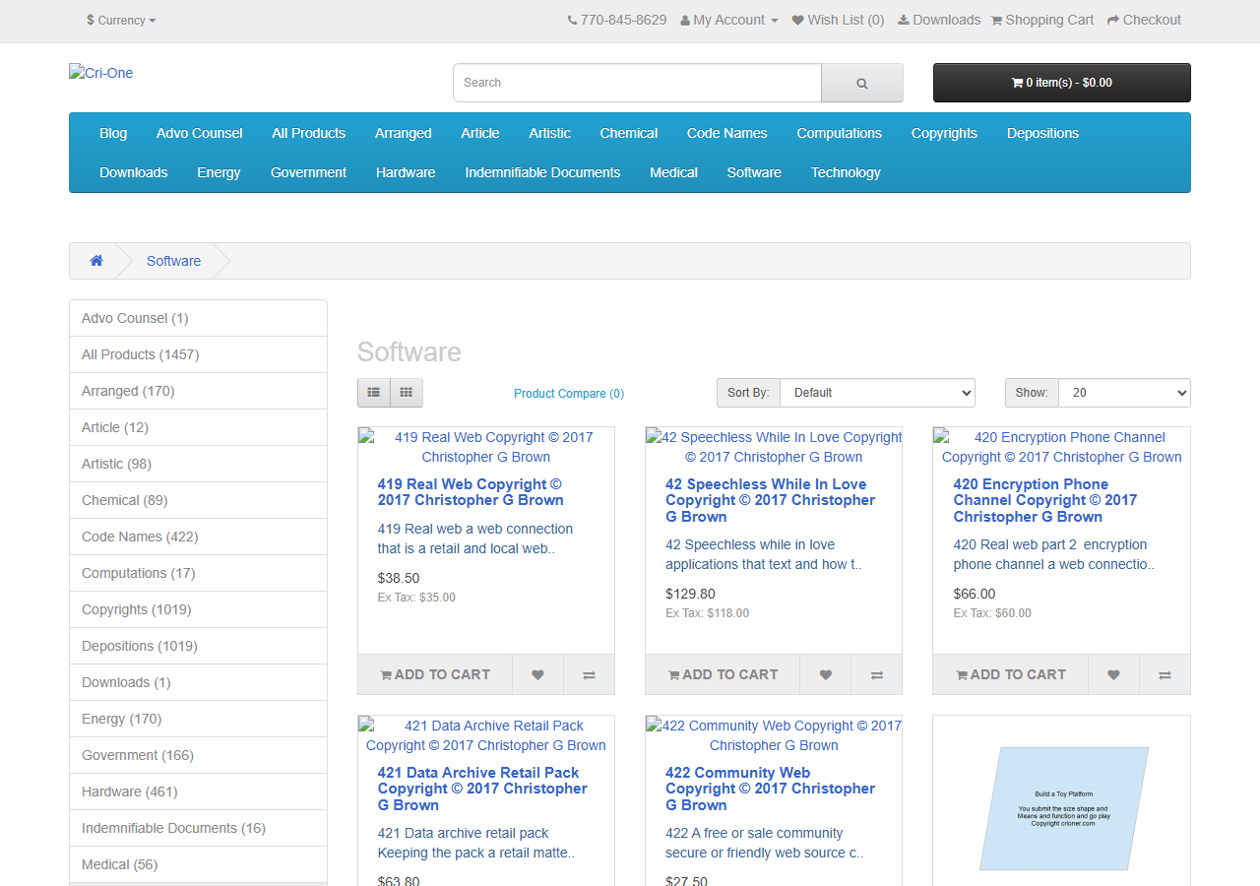The image size is (1260, 886).
Task: Select Depositions (1019) in sidebar
Action: [198, 646]
